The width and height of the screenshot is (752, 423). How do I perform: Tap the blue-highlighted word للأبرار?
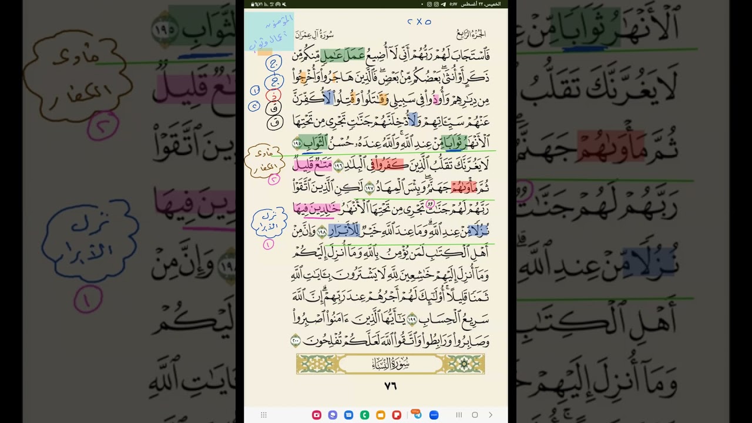pos(344,231)
